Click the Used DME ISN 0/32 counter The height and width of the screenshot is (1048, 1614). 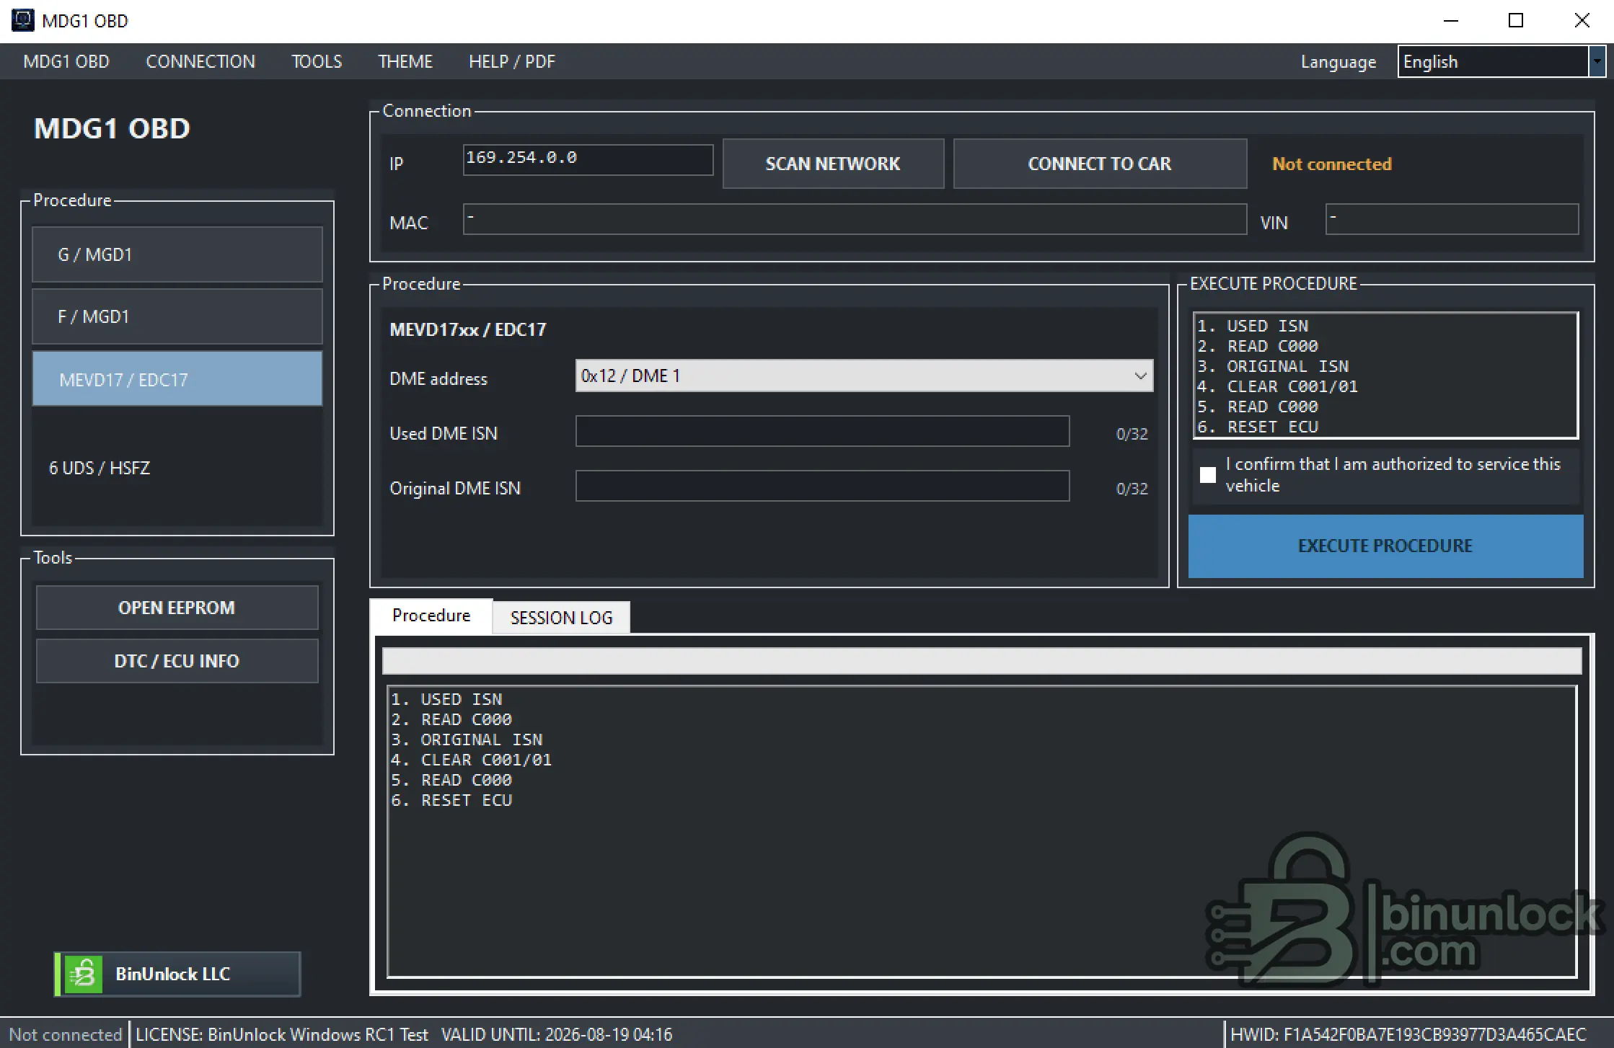1132,434
